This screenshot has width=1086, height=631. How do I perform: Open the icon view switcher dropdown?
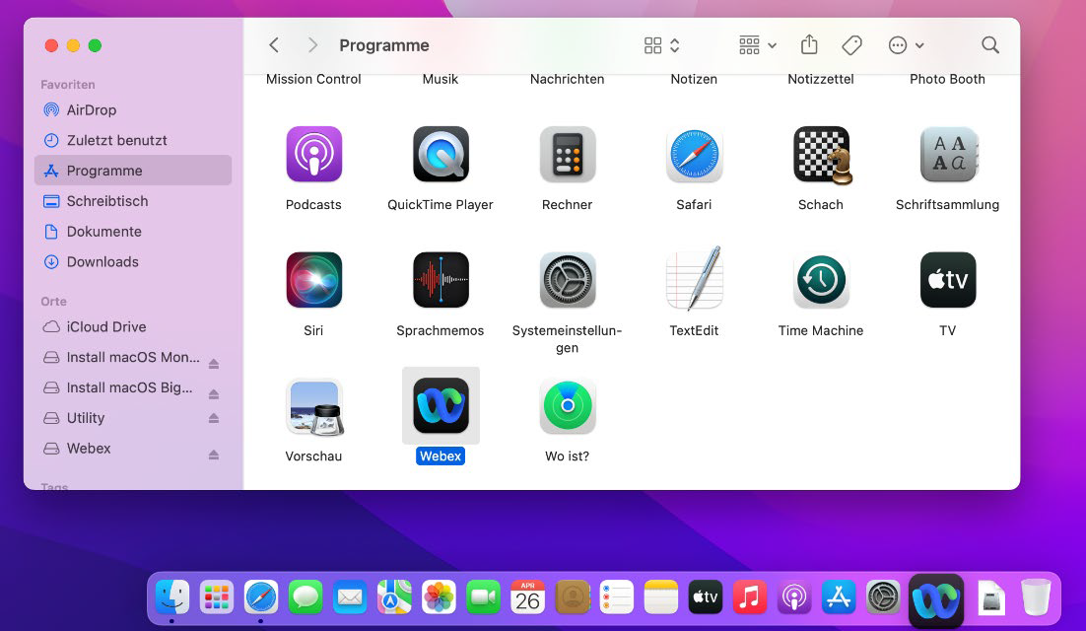point(661,45)
